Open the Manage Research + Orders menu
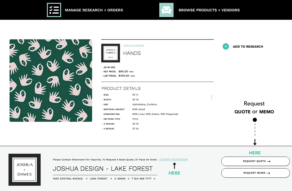292x191 pixels. pyautogui.click(x=94, y=10)
